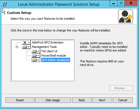Open install options dropdown arrow for Fat client UI
Viewport: 139px width, 110px height.
pos(38,51)
